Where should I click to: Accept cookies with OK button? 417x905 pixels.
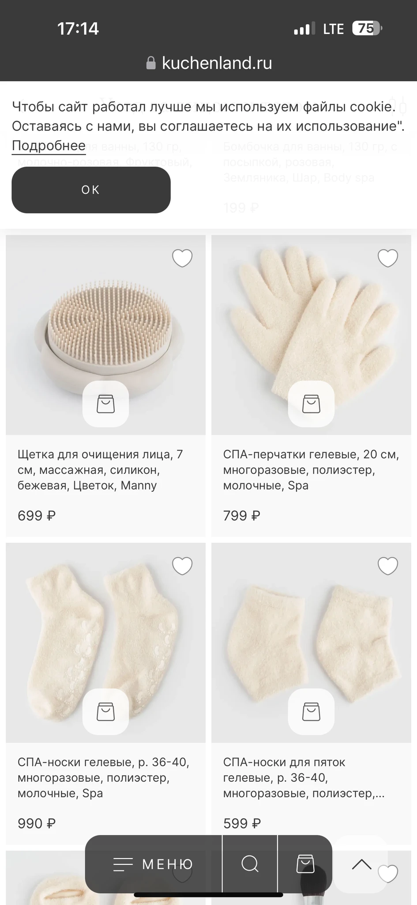click(91, 190)
